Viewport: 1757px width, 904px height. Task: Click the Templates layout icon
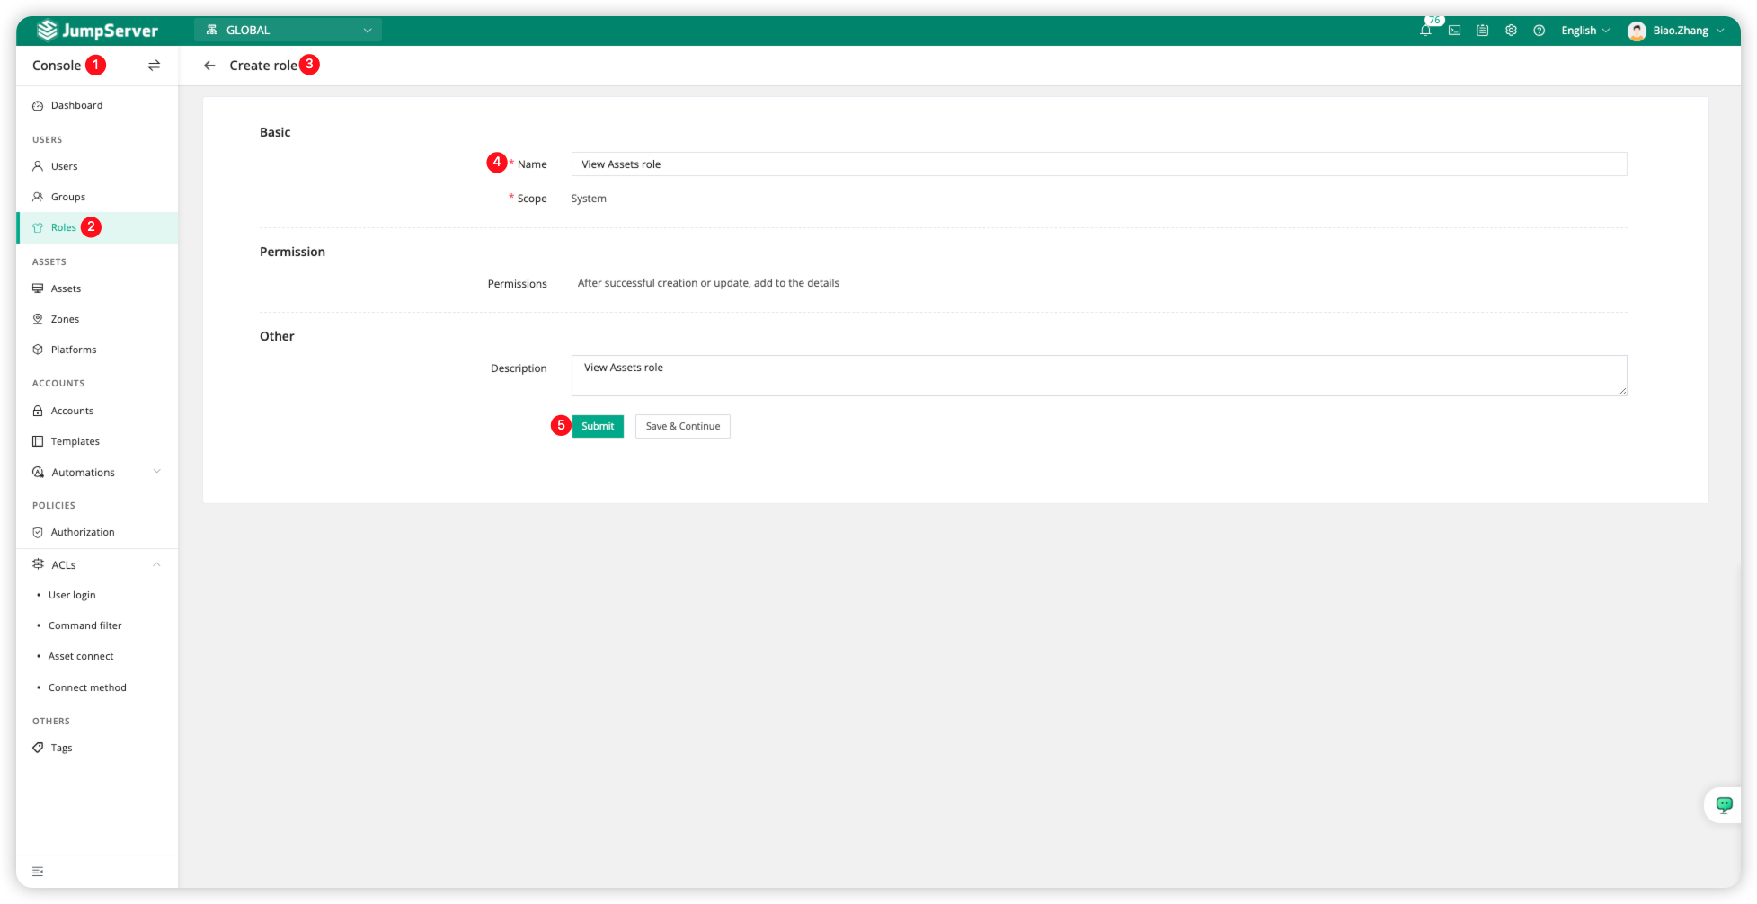click(x=38, y=441)
